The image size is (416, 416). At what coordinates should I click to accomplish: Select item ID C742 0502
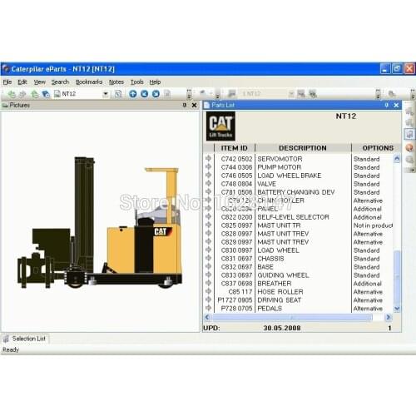coord(236,159)
